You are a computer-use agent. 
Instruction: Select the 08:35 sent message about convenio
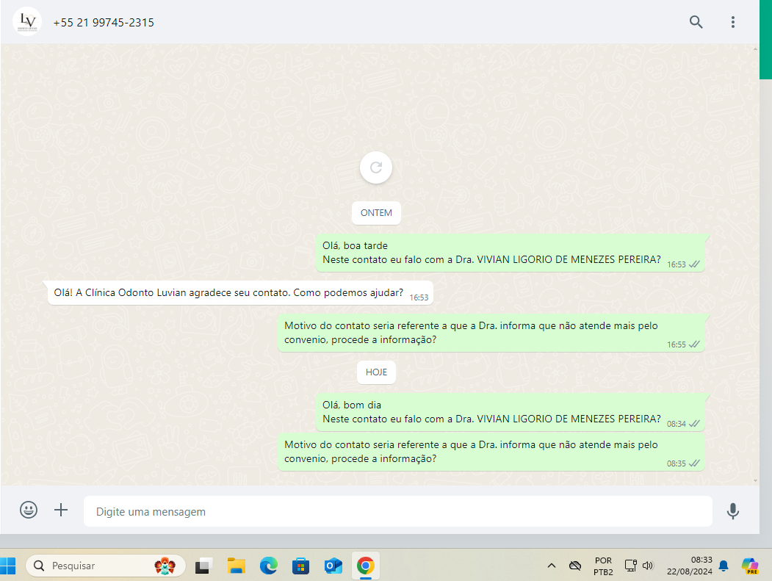coord(491,452)
